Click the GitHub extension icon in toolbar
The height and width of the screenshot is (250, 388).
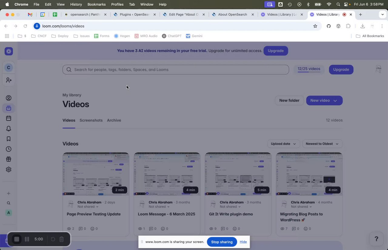tap(329, 26)
